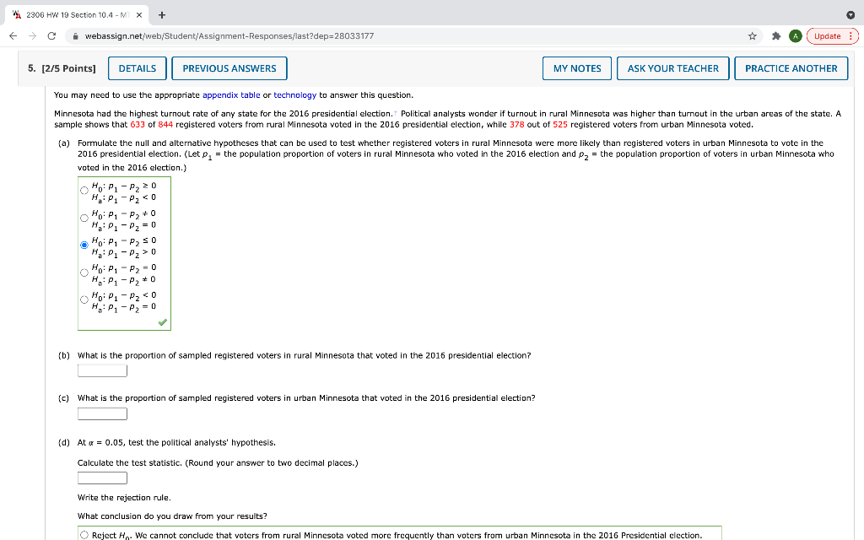The height and width of the screenshot is (540, 864).
Task: Bookmark this page with star icon
Action: 752,35
